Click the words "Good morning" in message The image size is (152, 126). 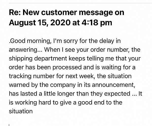[x=30, y=41]
